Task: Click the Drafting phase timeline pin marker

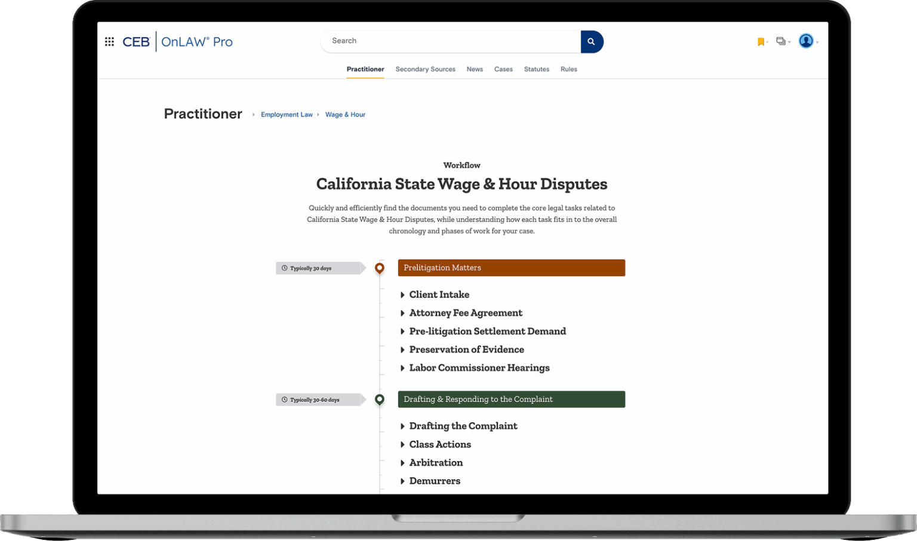Action: pos(380,399)
